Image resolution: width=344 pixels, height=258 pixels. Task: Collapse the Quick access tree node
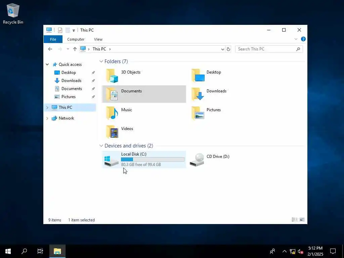[47, 64]
